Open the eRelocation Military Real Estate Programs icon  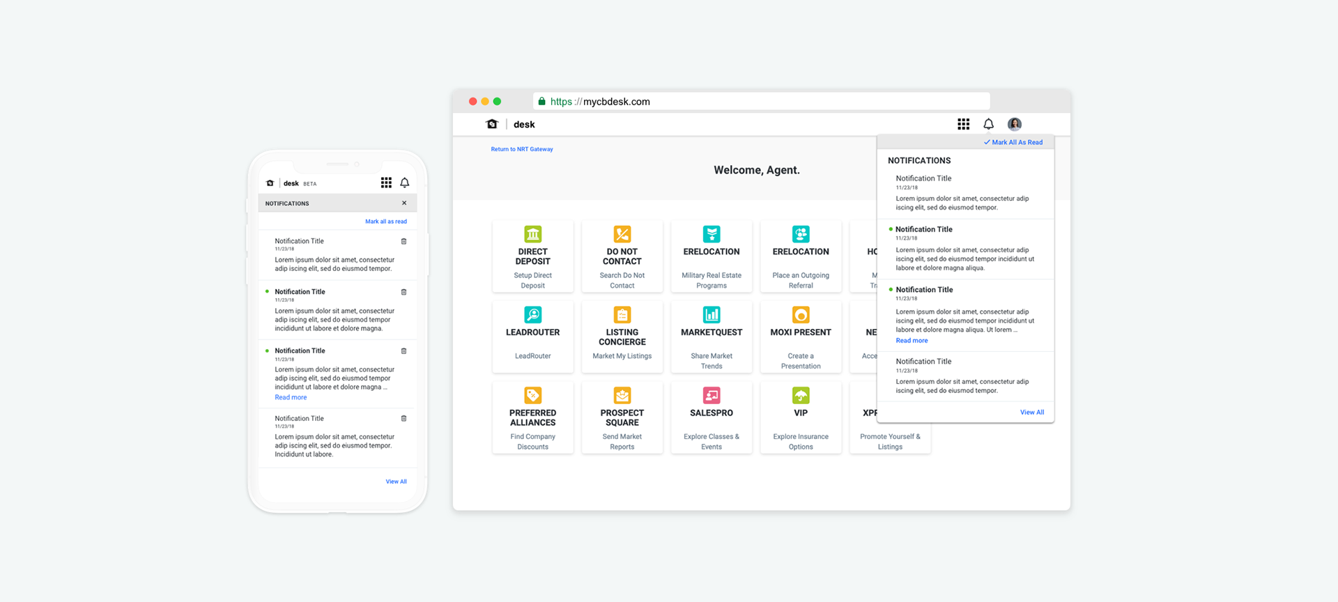click(x=712, y=234)
